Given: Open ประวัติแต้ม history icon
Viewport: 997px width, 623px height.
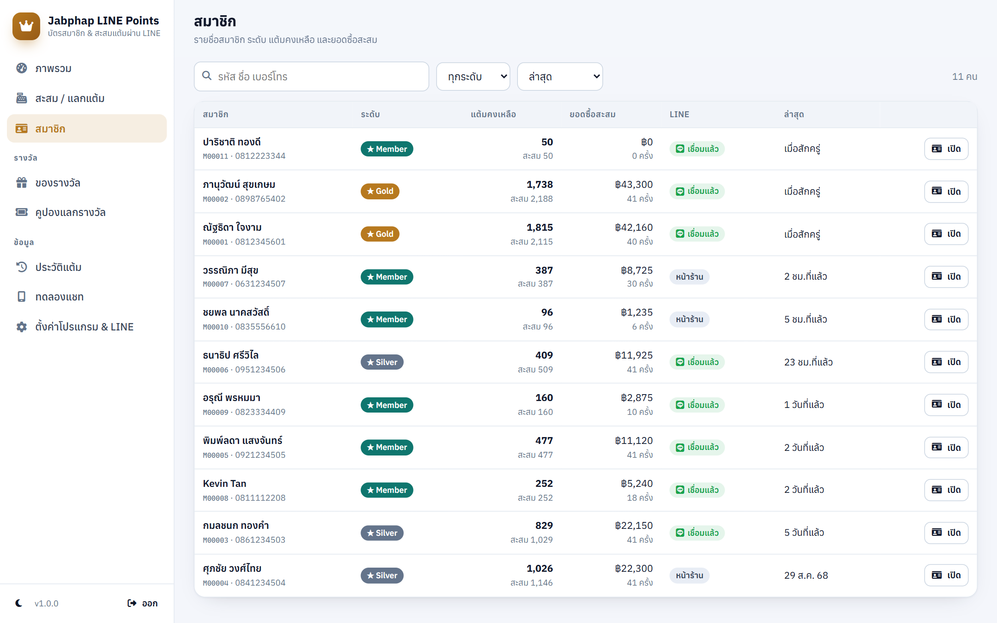Looking at the screenshot, I should point(22,267).
